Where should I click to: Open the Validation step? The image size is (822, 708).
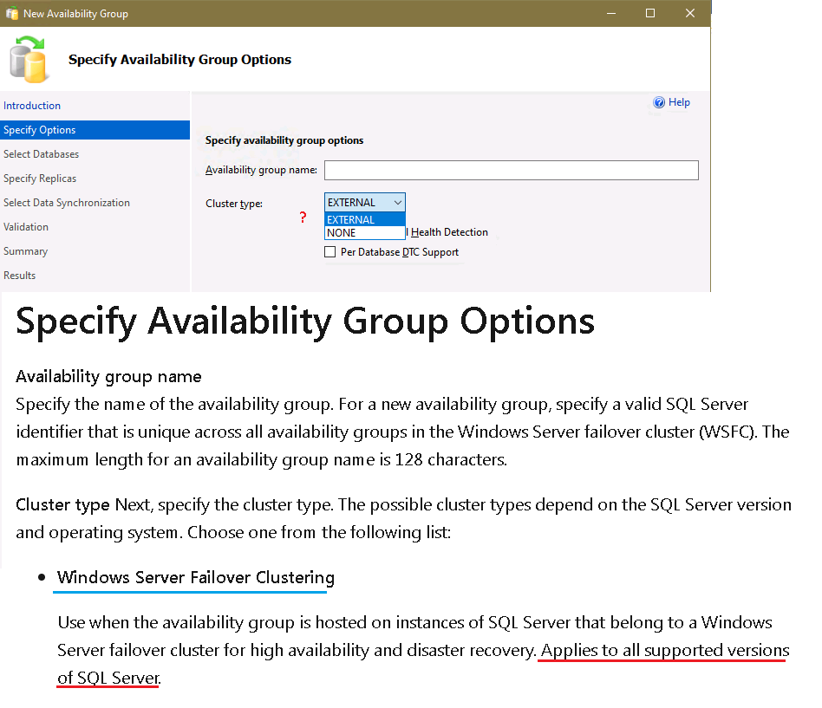point(26,227)
